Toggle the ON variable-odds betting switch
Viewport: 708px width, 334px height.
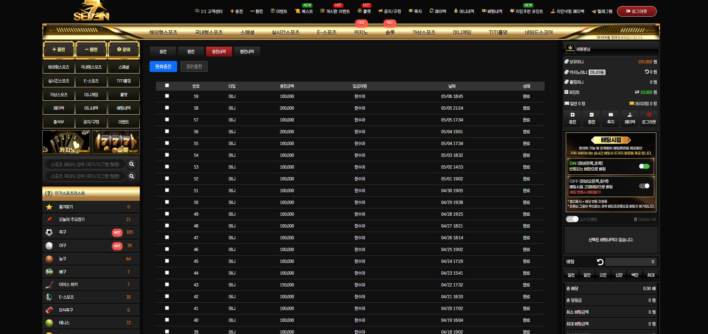(x=644, y=166)
